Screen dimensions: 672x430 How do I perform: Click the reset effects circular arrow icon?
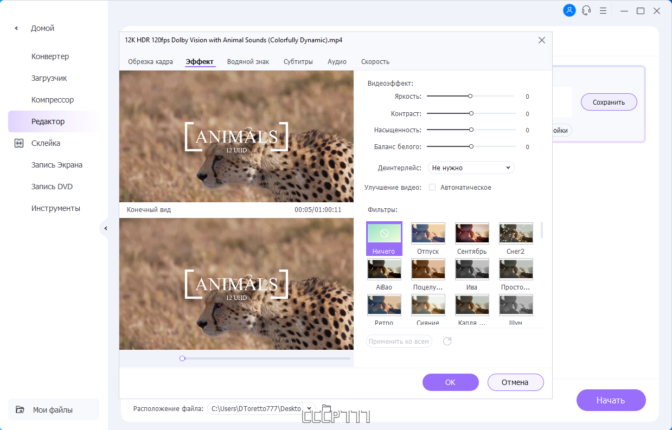447,341
